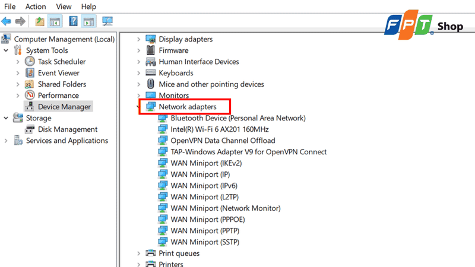Open the File menu
The height and width of the screenshot is (267, 475).
tap(10, 7)
